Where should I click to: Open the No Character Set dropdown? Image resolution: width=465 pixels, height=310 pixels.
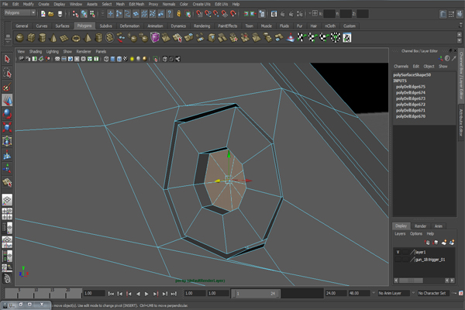pos(433,293)
